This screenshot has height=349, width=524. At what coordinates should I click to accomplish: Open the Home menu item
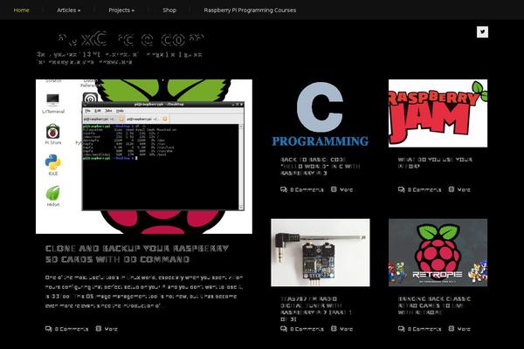click(21, 10)
